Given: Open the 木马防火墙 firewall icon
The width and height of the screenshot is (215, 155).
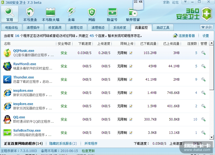Looking at the screenshot, I should [x=51, y=14].
